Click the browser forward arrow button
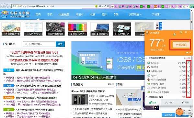This screenshot has height=118, width=194. pyautogui.click(x=9, y=6)
